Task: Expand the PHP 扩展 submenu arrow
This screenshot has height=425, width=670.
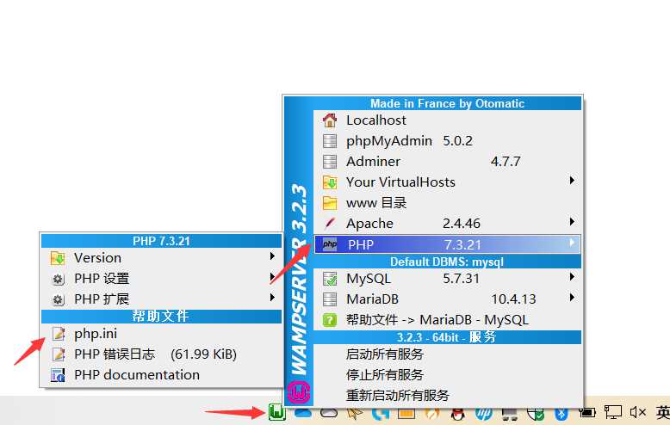Action: [272, 297]
